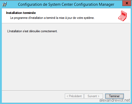Click the alexandreviot.net watermark text
Viewport: 132px width, 104px height.
pos(115,100)
